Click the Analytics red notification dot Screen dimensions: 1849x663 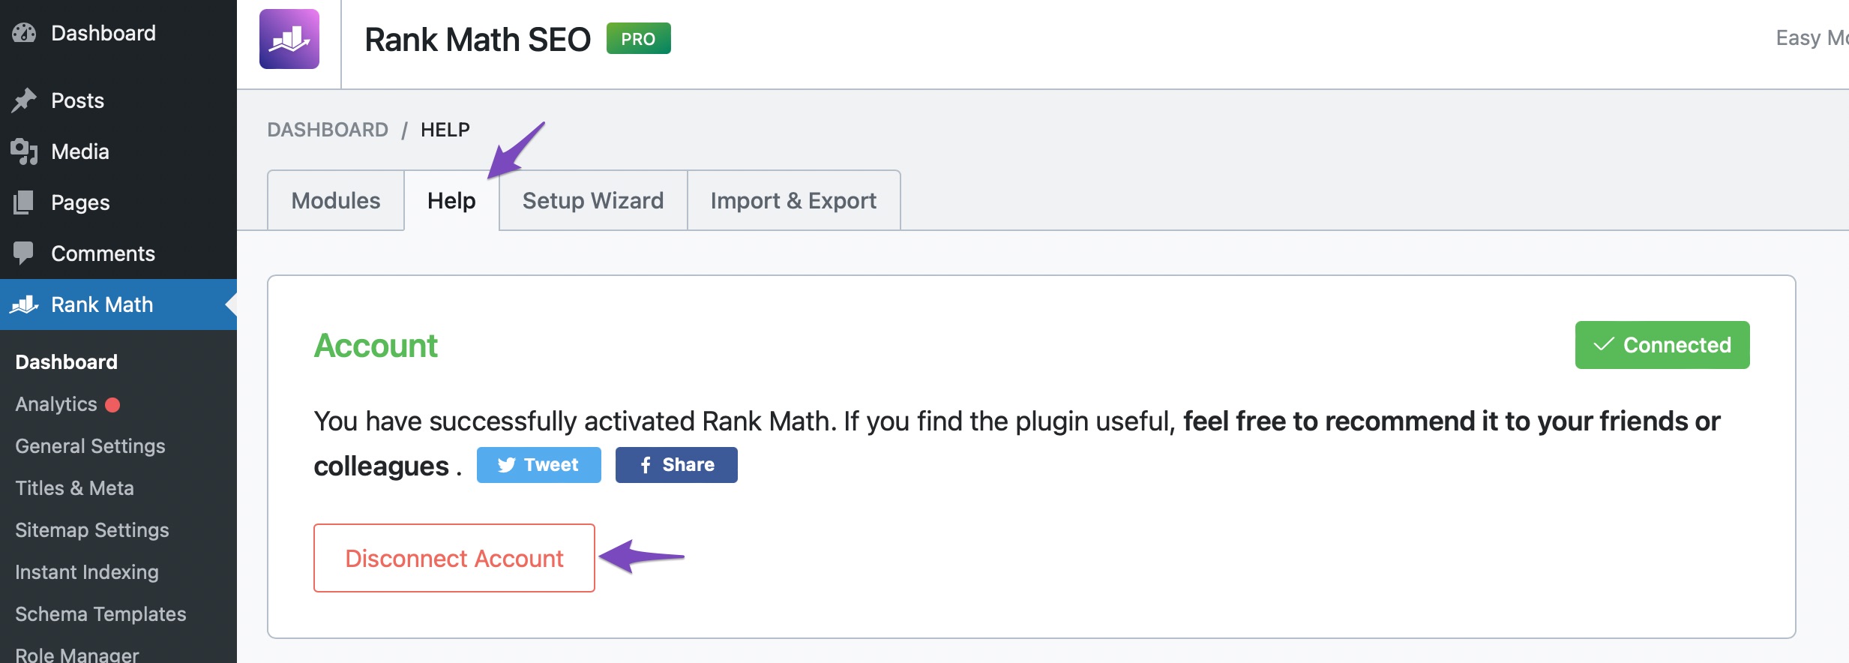pos(112,405)
